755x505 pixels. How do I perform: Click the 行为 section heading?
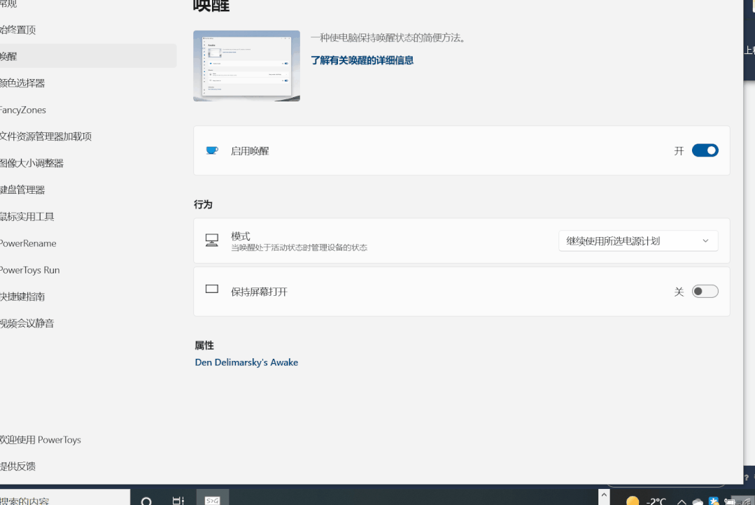(x=203, y=205)
